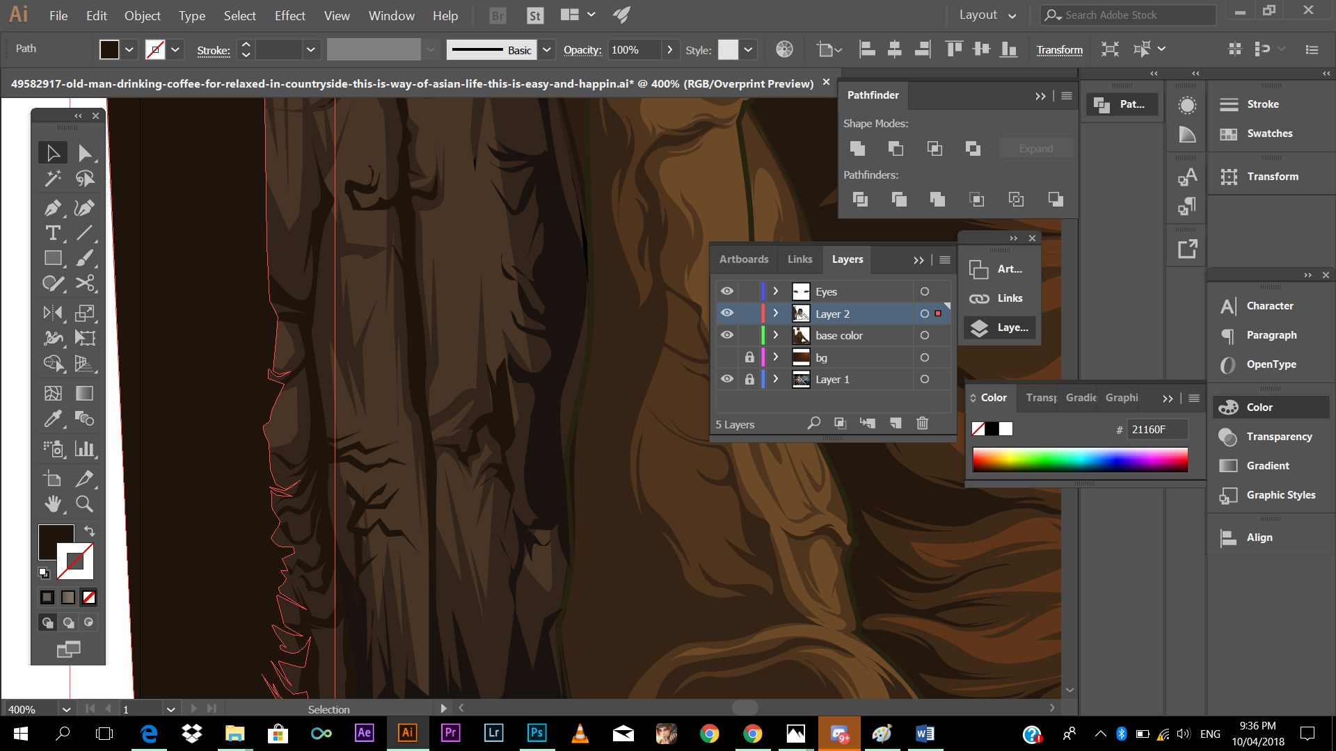Click horizontal align left icon
The height and width of the screenshot is (751, 1336).
[x=867, y=49]
